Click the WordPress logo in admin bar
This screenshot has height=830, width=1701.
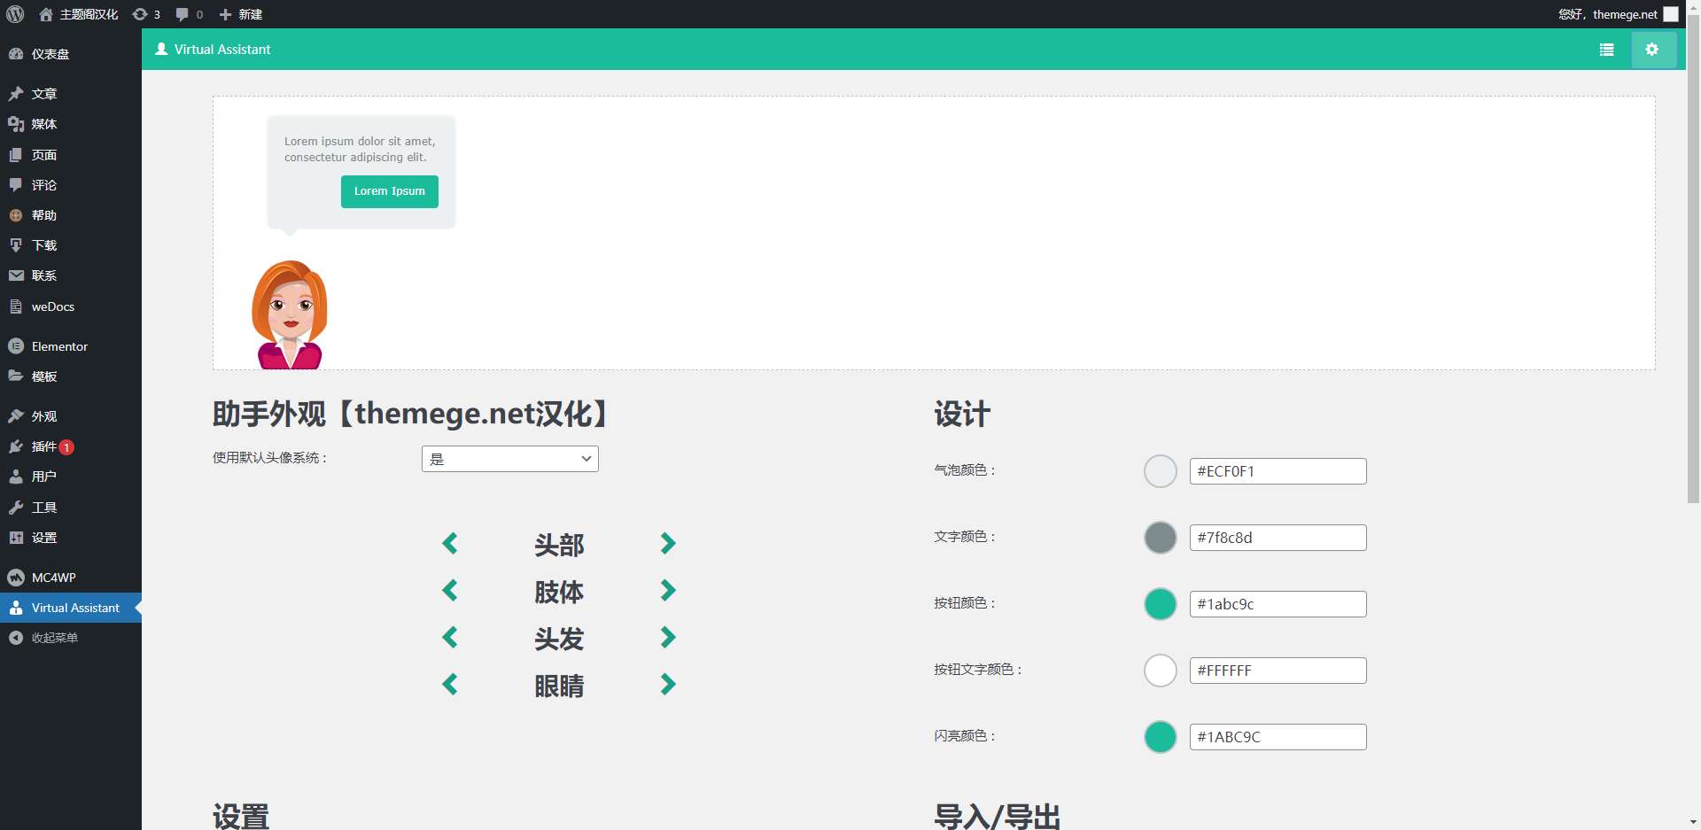(x=15, y=14)
